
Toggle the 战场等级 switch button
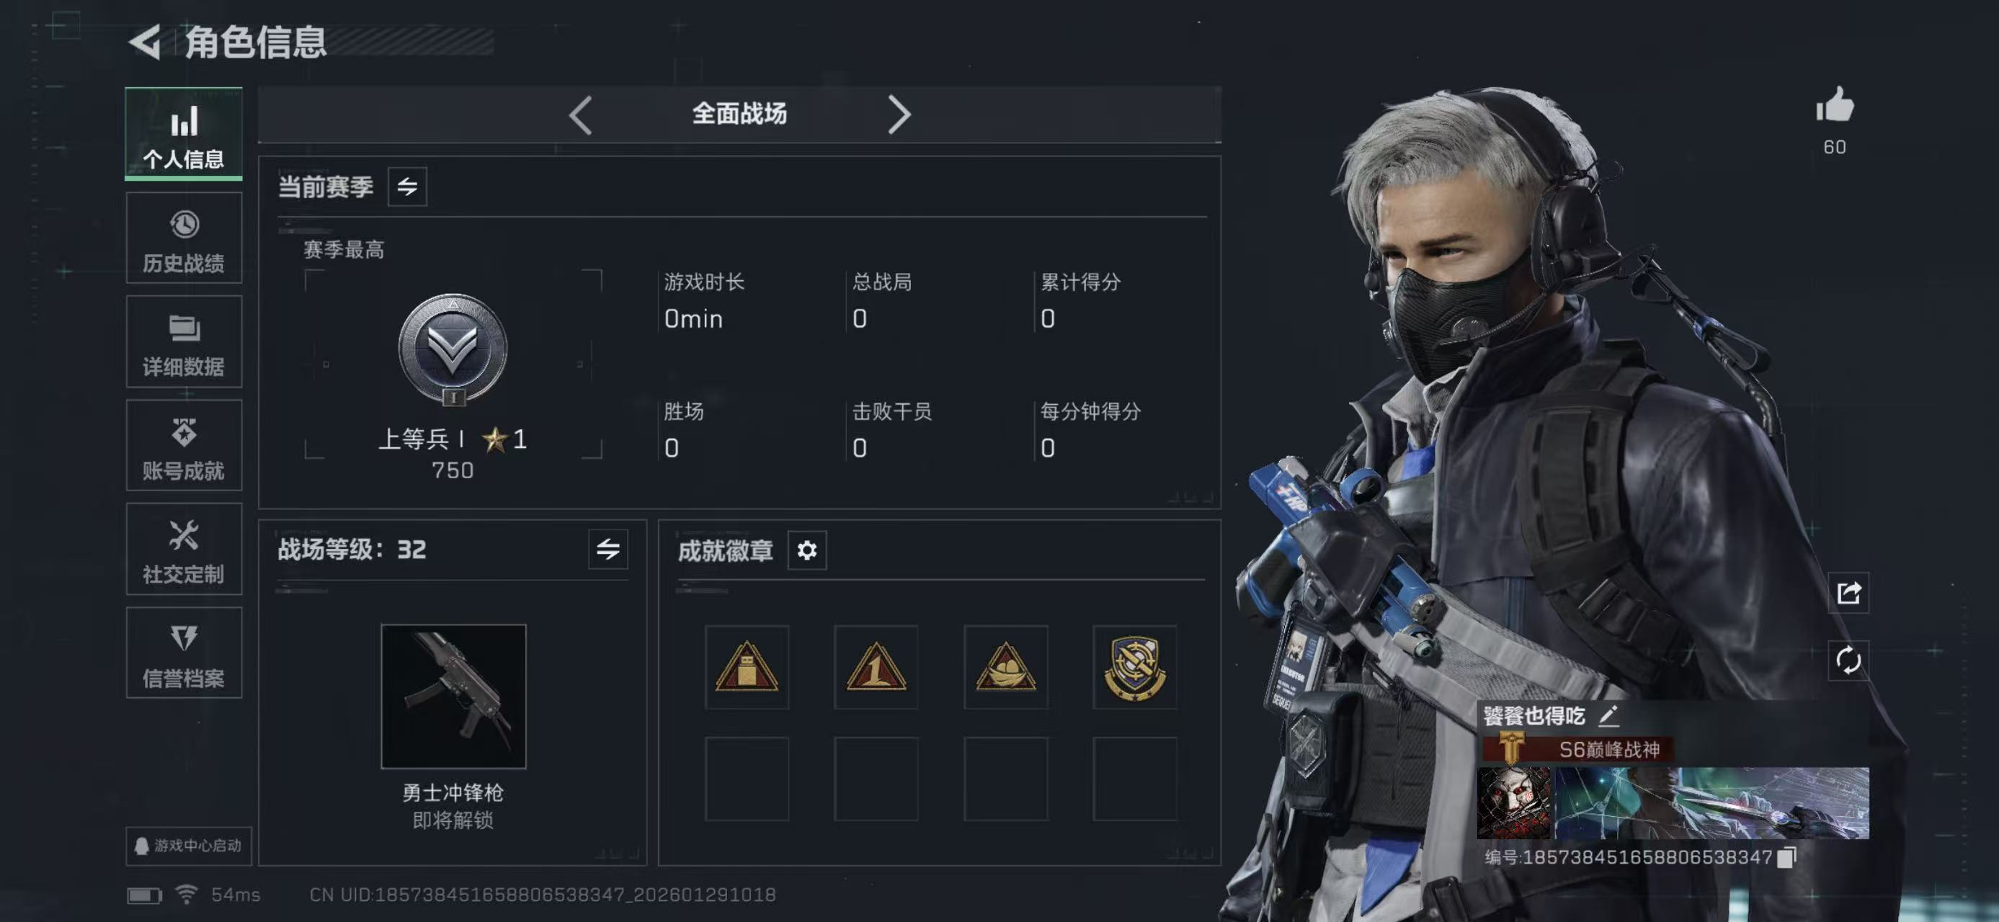click(607, 550)
